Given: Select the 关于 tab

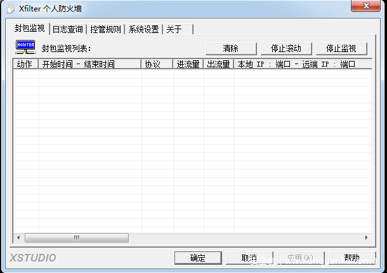Looking at the screenshot, I should pyautogui.click(x=178, y=29).
